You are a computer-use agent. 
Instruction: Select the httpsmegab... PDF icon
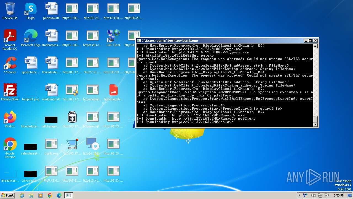click(x=113, y=93)
